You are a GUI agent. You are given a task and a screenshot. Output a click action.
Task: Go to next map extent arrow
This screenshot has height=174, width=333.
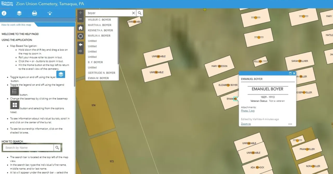click(x=81, y=51)
